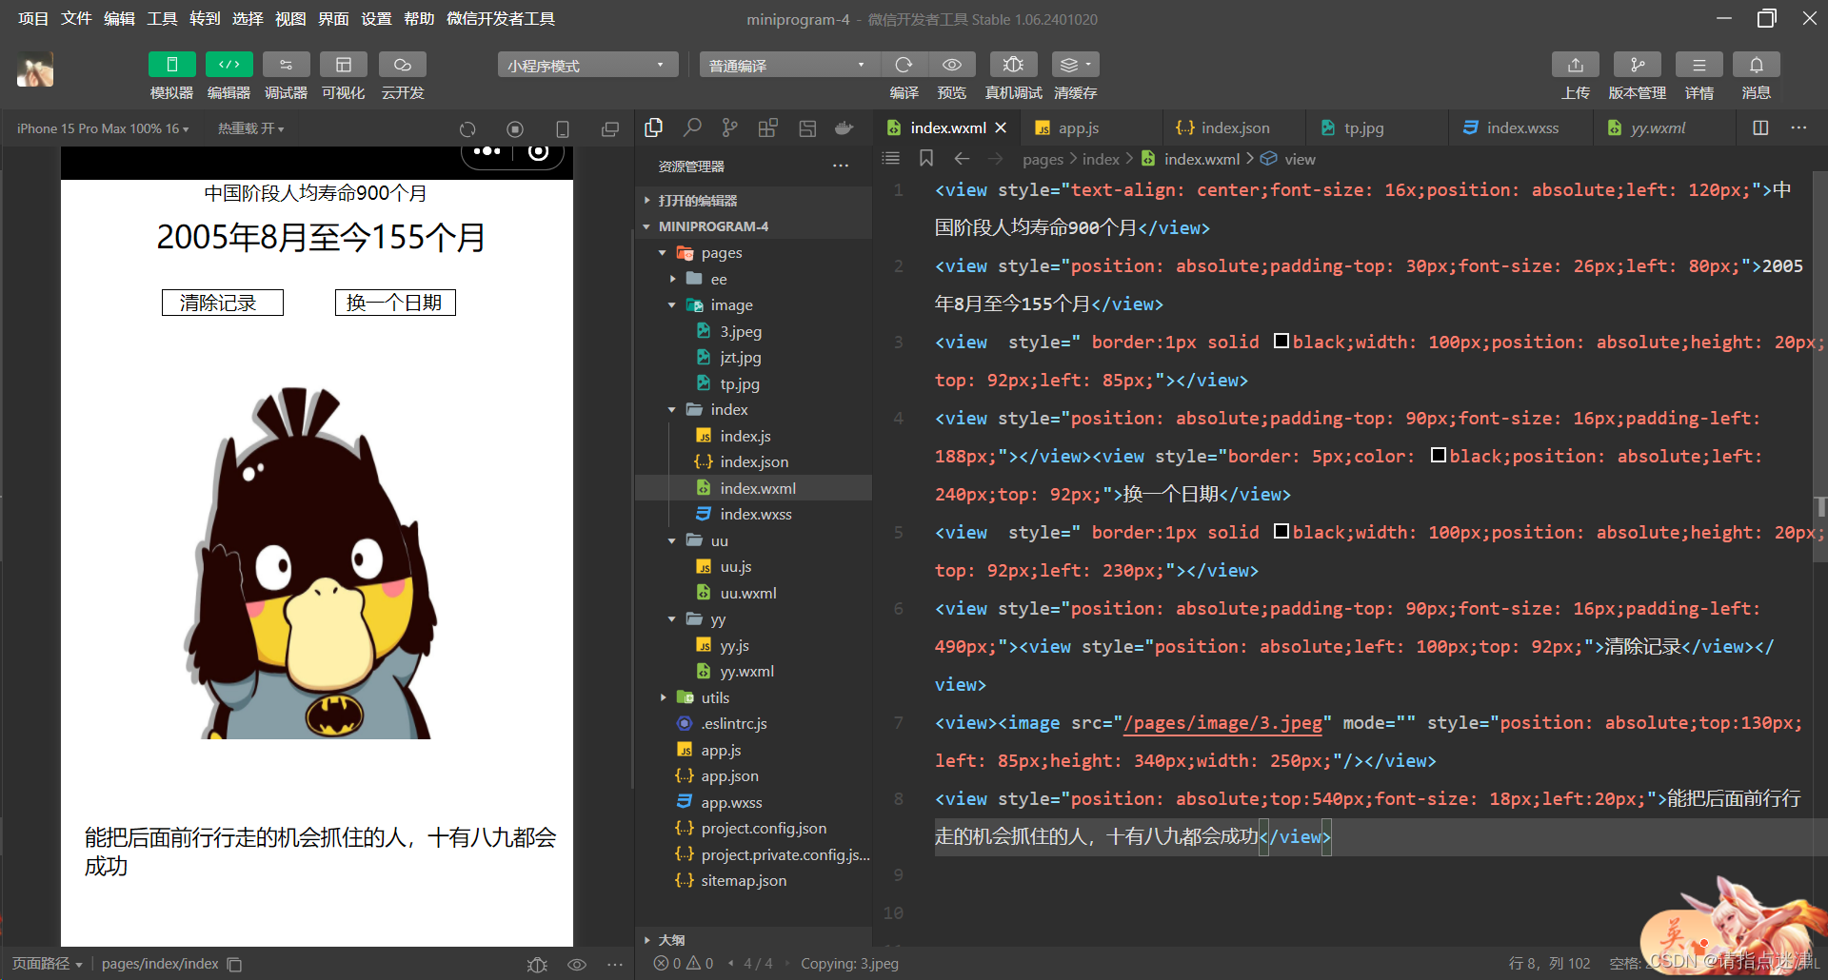Open the clear cache (清缓存) menu
This screenshot has height=980, width=1828.
[x=1076, y=65]
